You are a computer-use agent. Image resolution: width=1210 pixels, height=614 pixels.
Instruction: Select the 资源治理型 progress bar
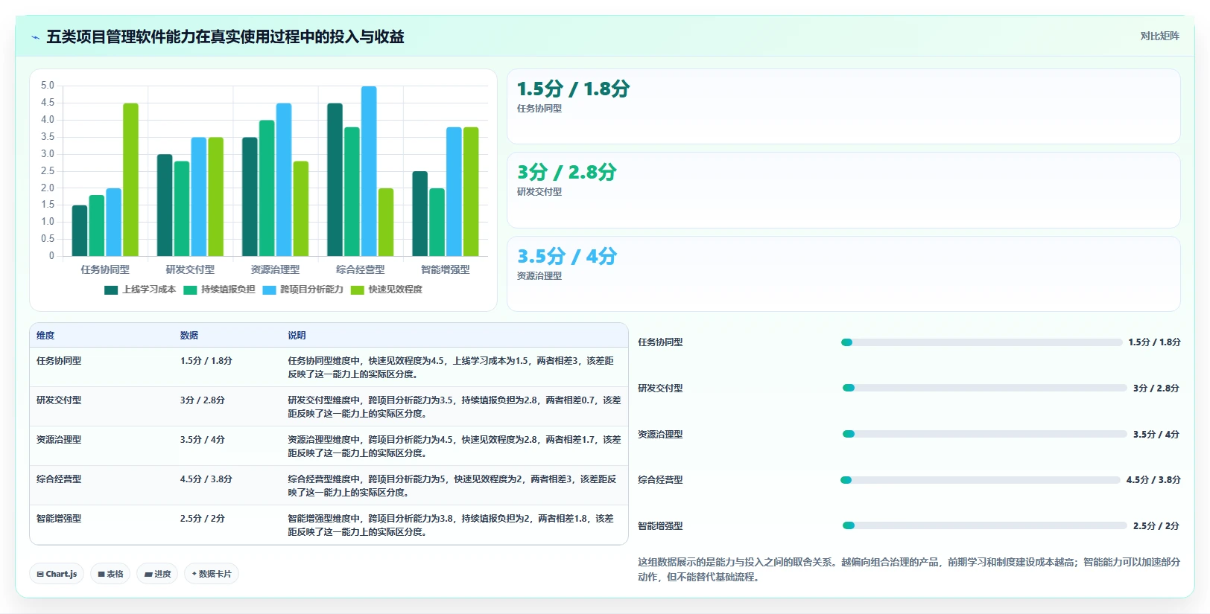pyautogui.click(x=984, y=434)
